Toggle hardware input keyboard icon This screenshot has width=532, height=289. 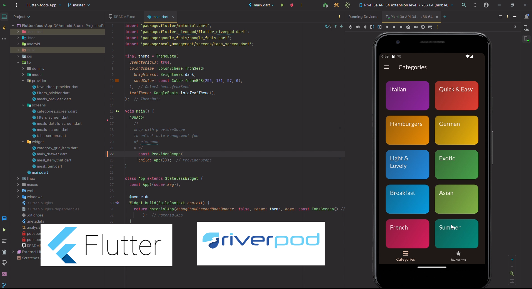point(430,27)
